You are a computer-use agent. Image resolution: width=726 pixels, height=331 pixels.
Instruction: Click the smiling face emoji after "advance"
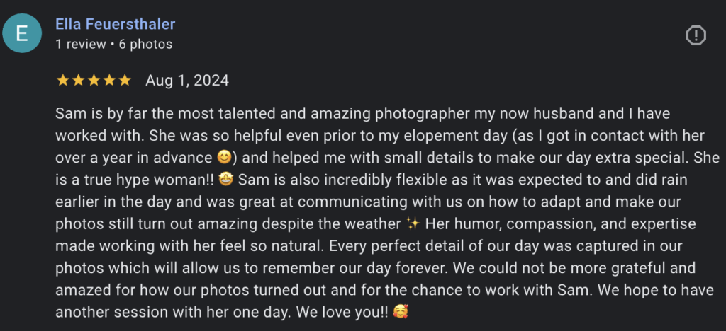coord(224,156)
